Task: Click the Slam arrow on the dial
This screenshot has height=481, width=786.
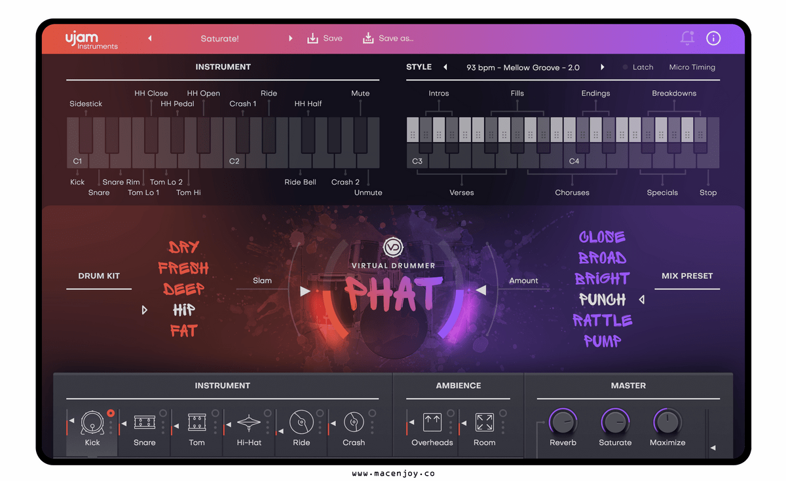Action: point(305,291)
